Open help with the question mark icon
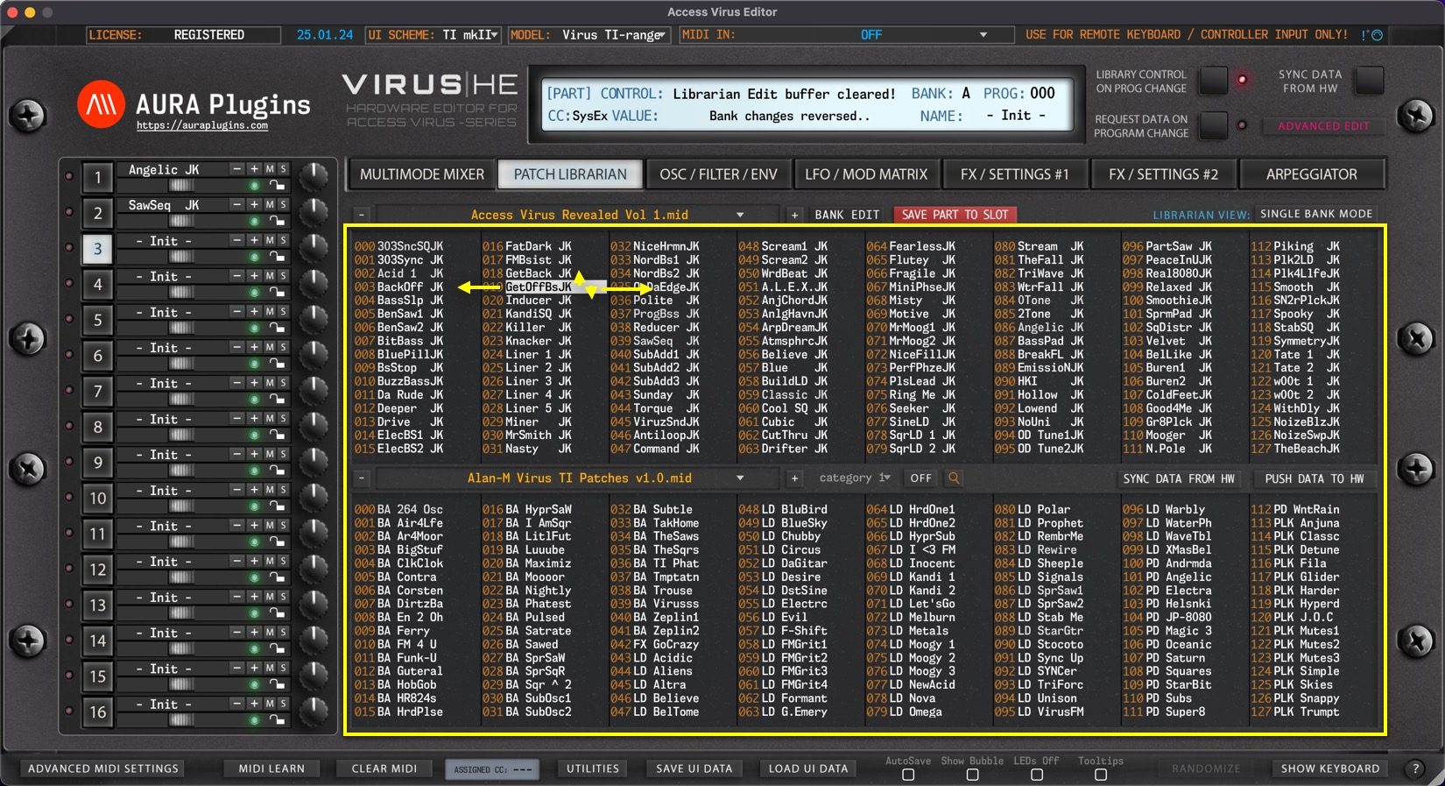Viewport: 1445px width, 786px height. [x=1415, y=768]
